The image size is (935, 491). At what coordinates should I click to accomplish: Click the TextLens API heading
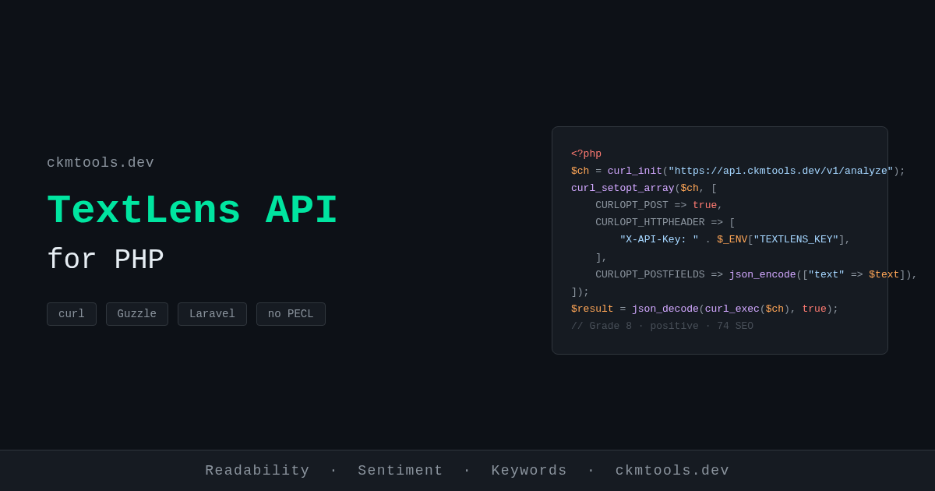click(192, 211)
